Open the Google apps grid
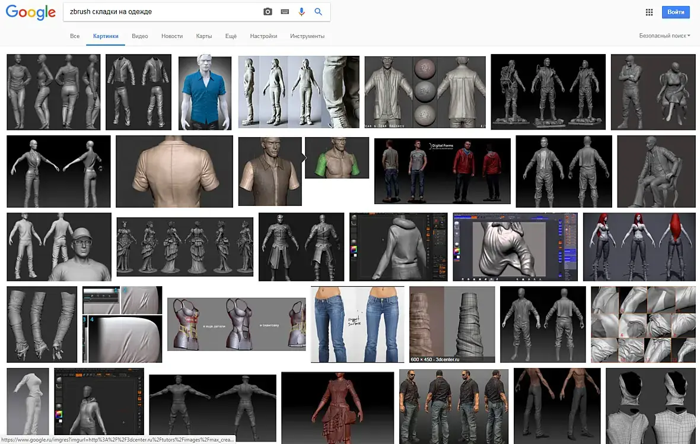 click(x=649, y=12)
